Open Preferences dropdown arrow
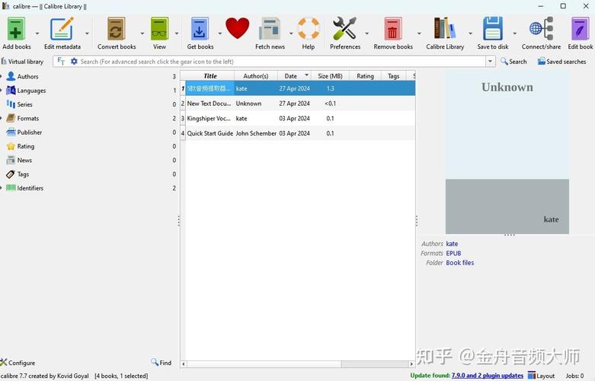 click(x=367, y=34)
